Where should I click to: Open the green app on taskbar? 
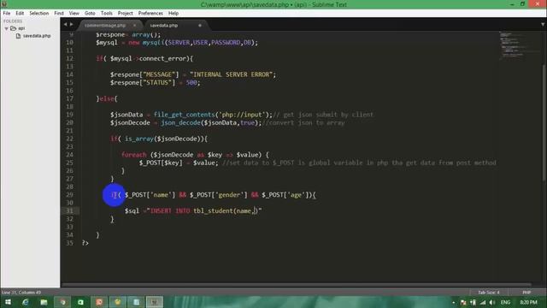[80, 302]
